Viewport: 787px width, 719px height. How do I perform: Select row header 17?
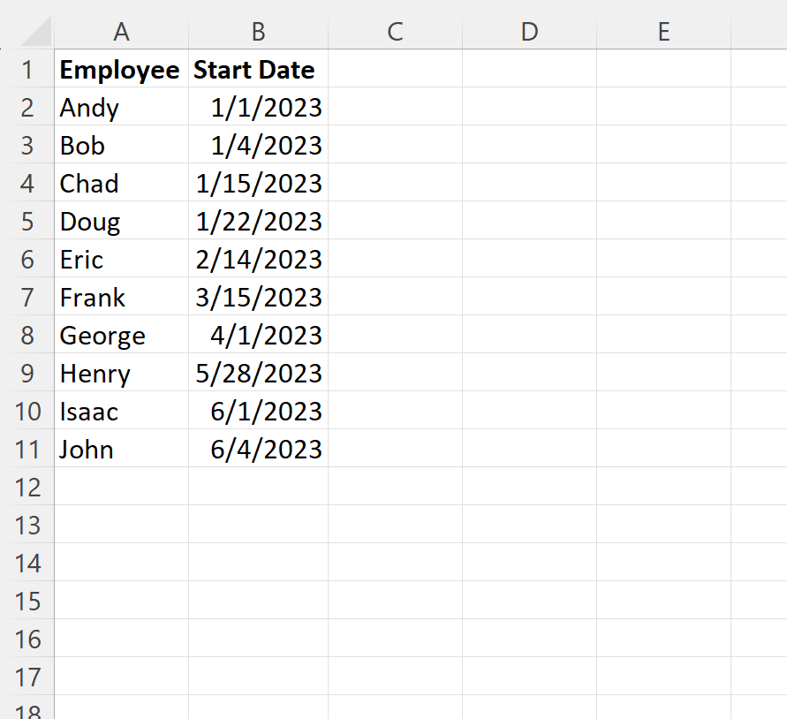27,677
